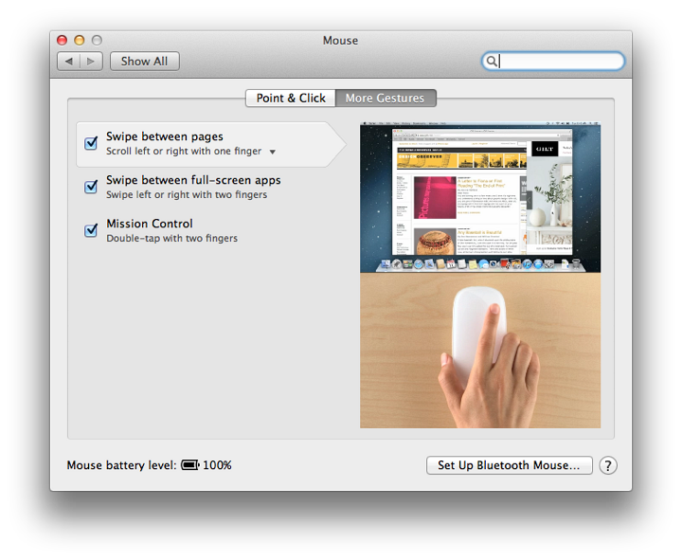682x560 pixels.
Task: Click the 100% battery level text
Action: (x=217, y=465)
